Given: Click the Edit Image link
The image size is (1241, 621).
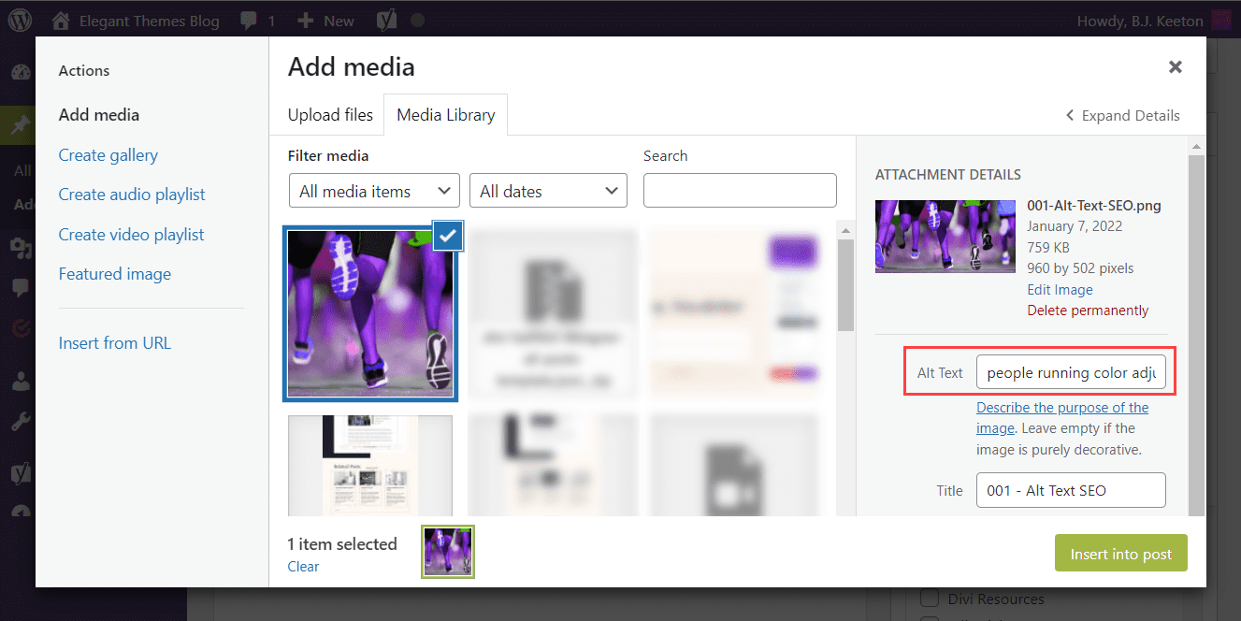Looking at the screenshot, I should pos(1060,289).
